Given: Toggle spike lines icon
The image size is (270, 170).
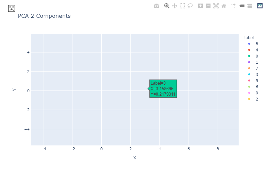Looking at the screenshot, I should pyautogui.click(x=234, y=6).
